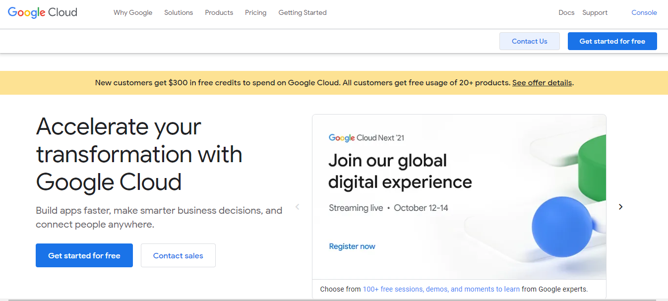Open the 100+ free sessions link
This screenshot has width=668, height=301.
point(441,289)
